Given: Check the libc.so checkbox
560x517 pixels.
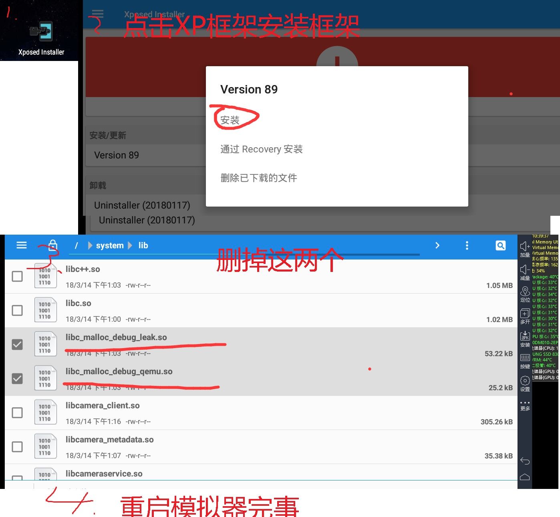Looking at the screenshot, I should (x=17, y=310).
